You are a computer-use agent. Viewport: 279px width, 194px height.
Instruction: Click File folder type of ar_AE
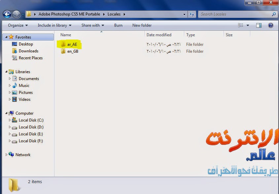coord(195,44)
